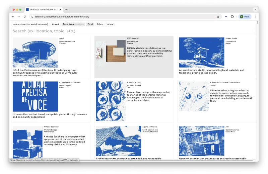
Task: Reload the current page
Action: point(25,16)
